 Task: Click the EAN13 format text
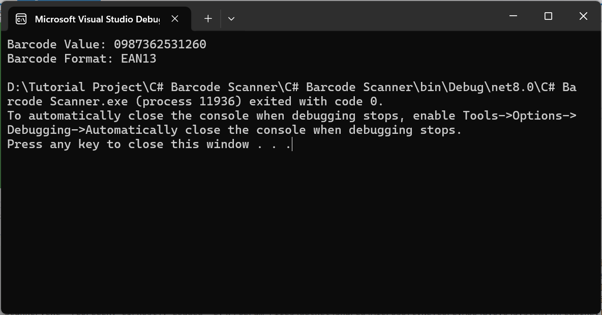[139, 59]
